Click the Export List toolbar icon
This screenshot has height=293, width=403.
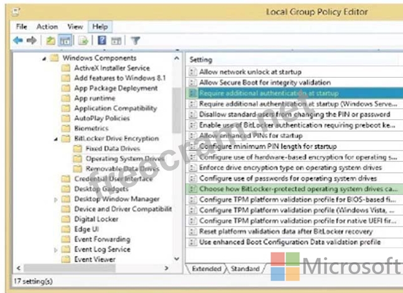(x=83, y=41)
